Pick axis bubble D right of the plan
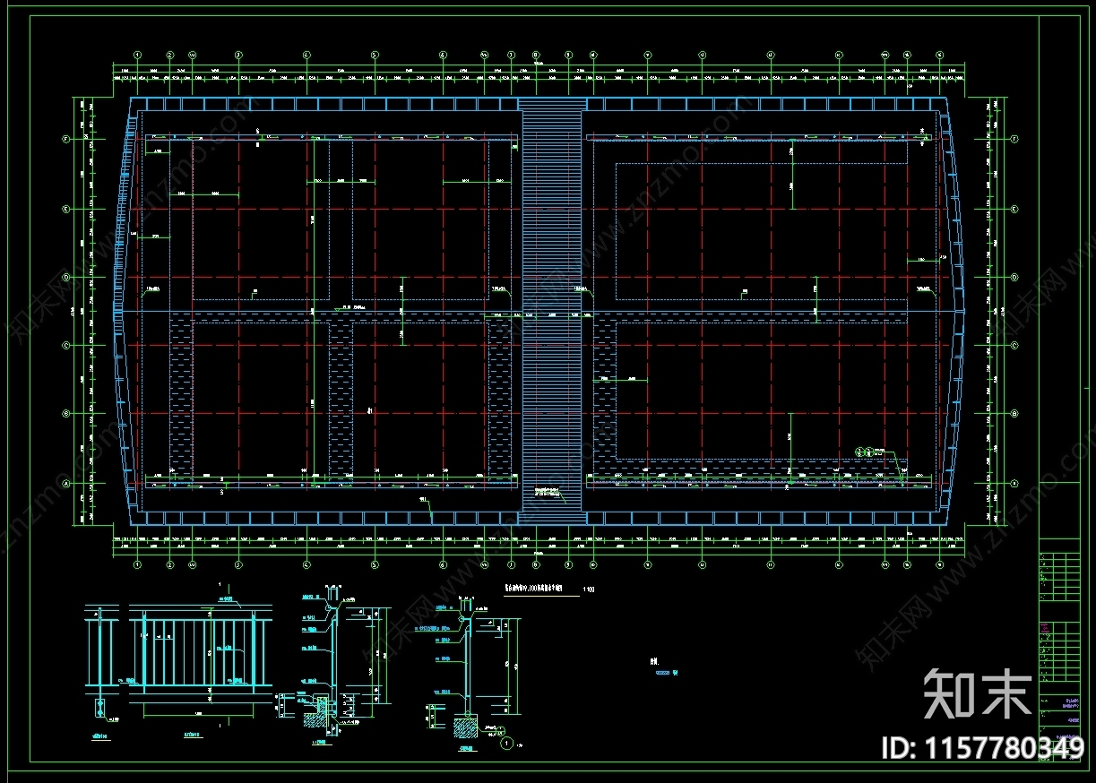The height and width of the screenshot is (783, 1096). point(1014,277)
